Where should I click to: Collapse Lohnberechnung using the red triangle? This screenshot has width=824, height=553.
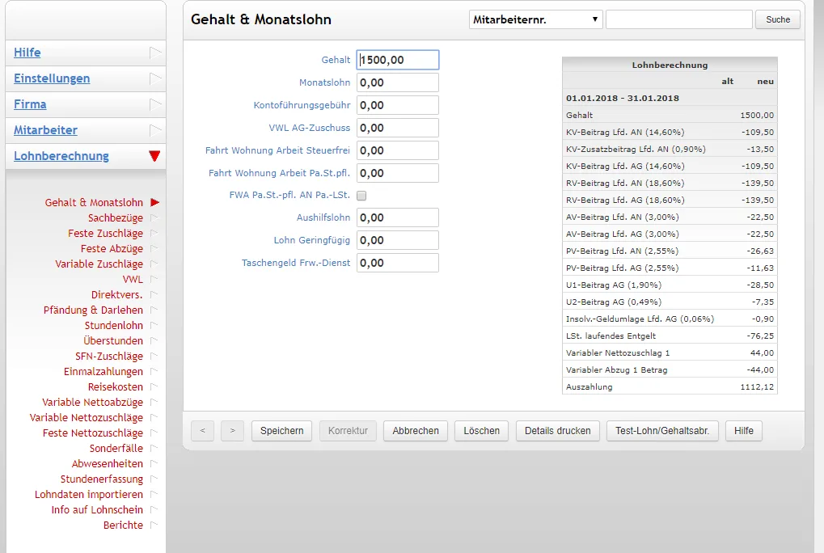click(x=154, y=156)
